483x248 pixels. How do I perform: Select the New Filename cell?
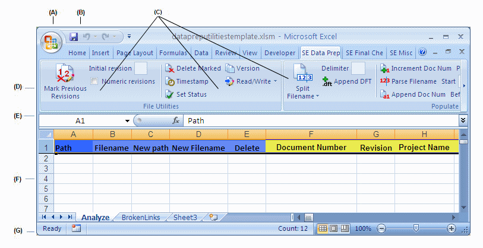point(198,146)
